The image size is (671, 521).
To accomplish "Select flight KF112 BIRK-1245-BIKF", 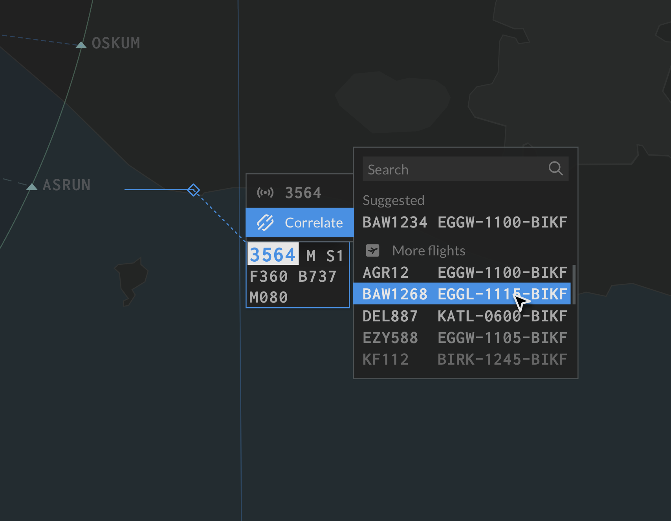I will pos(464,359).
